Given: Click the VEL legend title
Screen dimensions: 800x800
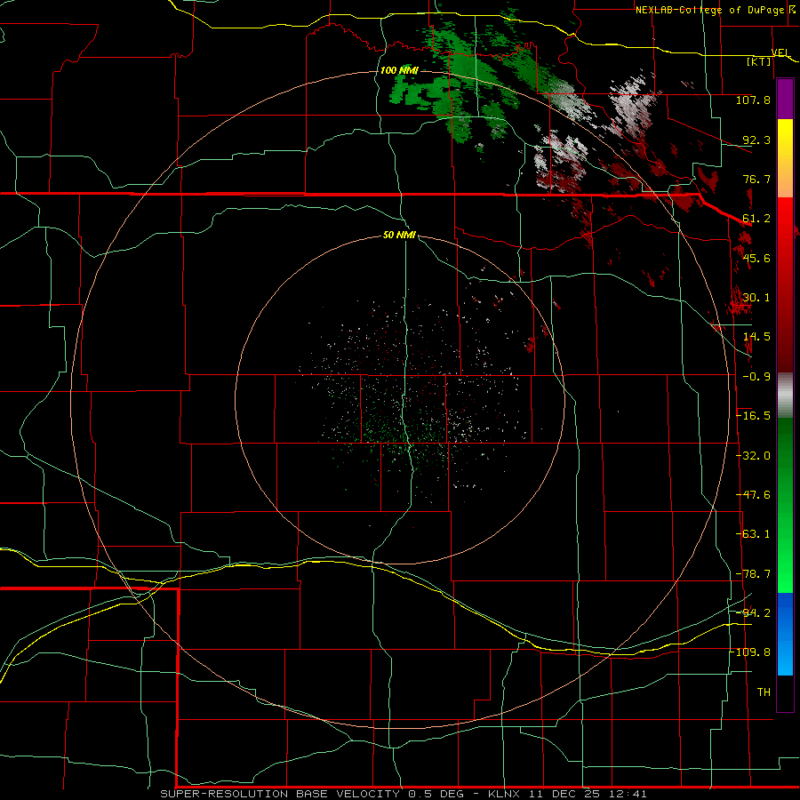Looking at the screenshot, I should click(x=780, y=52).
